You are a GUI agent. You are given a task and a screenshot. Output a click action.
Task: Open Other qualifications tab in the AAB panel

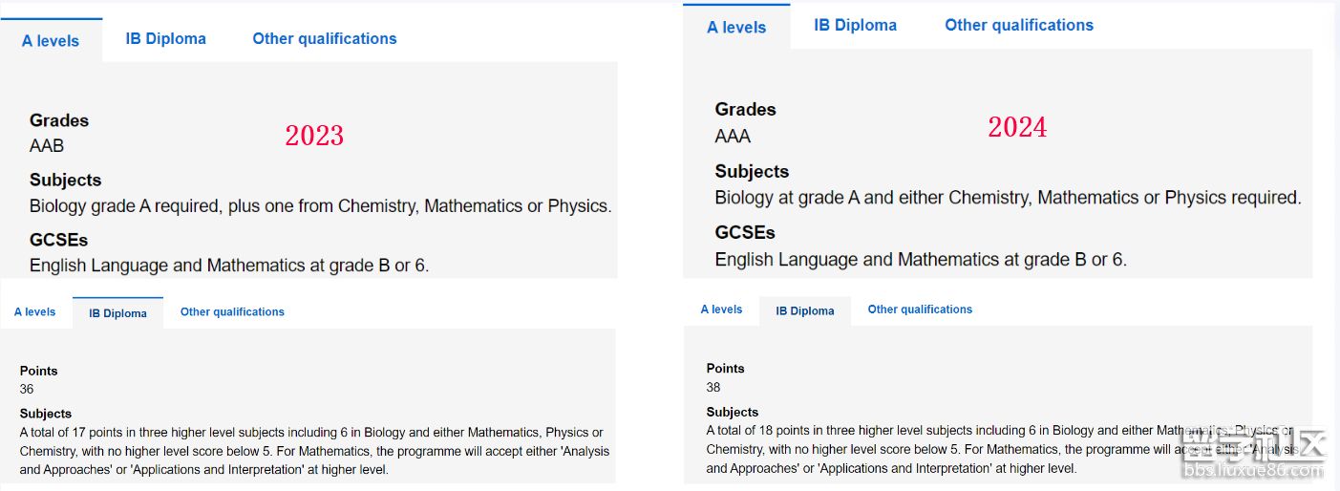(x=324, y=39)
